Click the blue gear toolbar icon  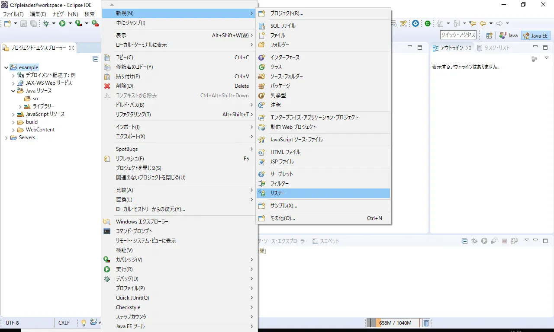click(415, 23)
